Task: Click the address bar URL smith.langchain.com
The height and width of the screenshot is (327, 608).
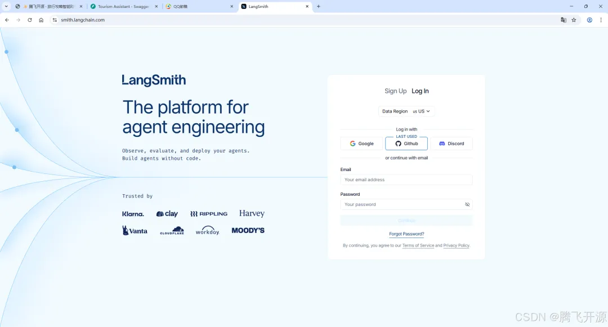Action: [83, 20]
